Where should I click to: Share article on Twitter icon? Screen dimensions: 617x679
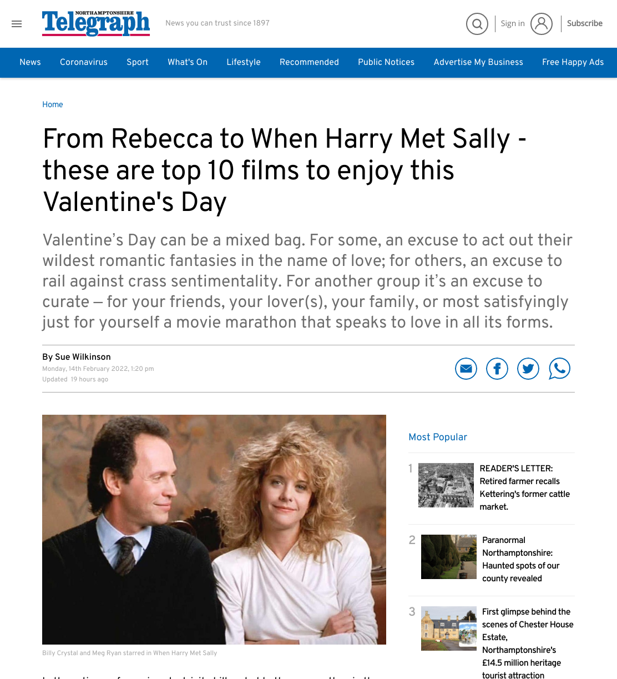pyautogui.click(x=528, y=369)
